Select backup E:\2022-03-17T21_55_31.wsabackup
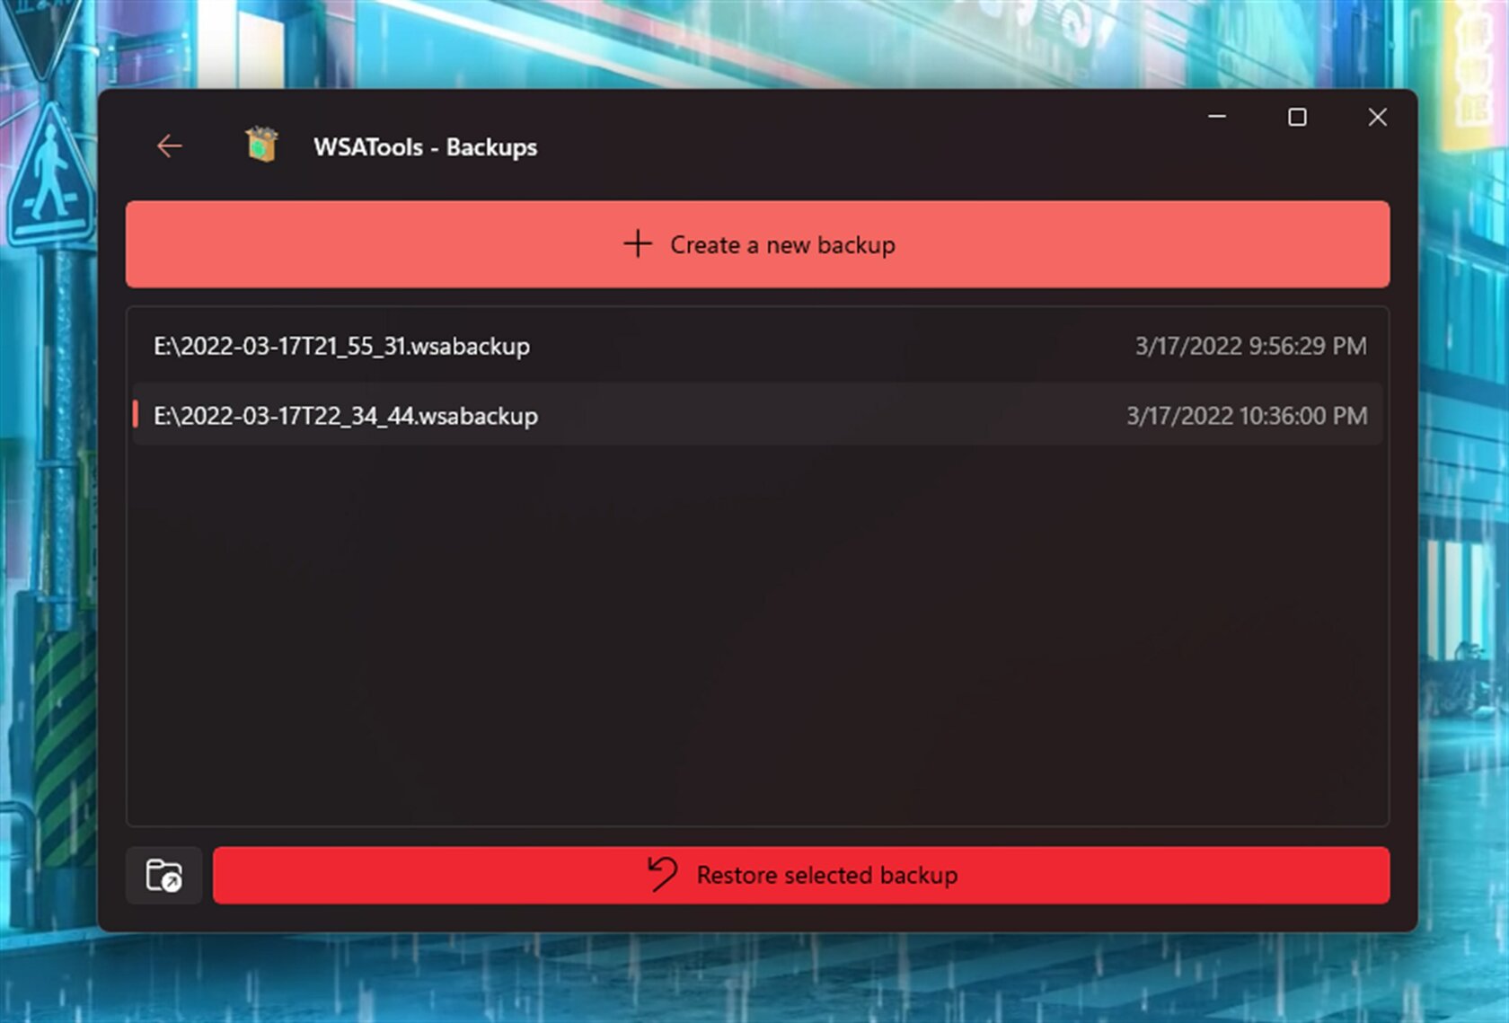Viewport: 1509px width, 1023px height. [757, 346]
